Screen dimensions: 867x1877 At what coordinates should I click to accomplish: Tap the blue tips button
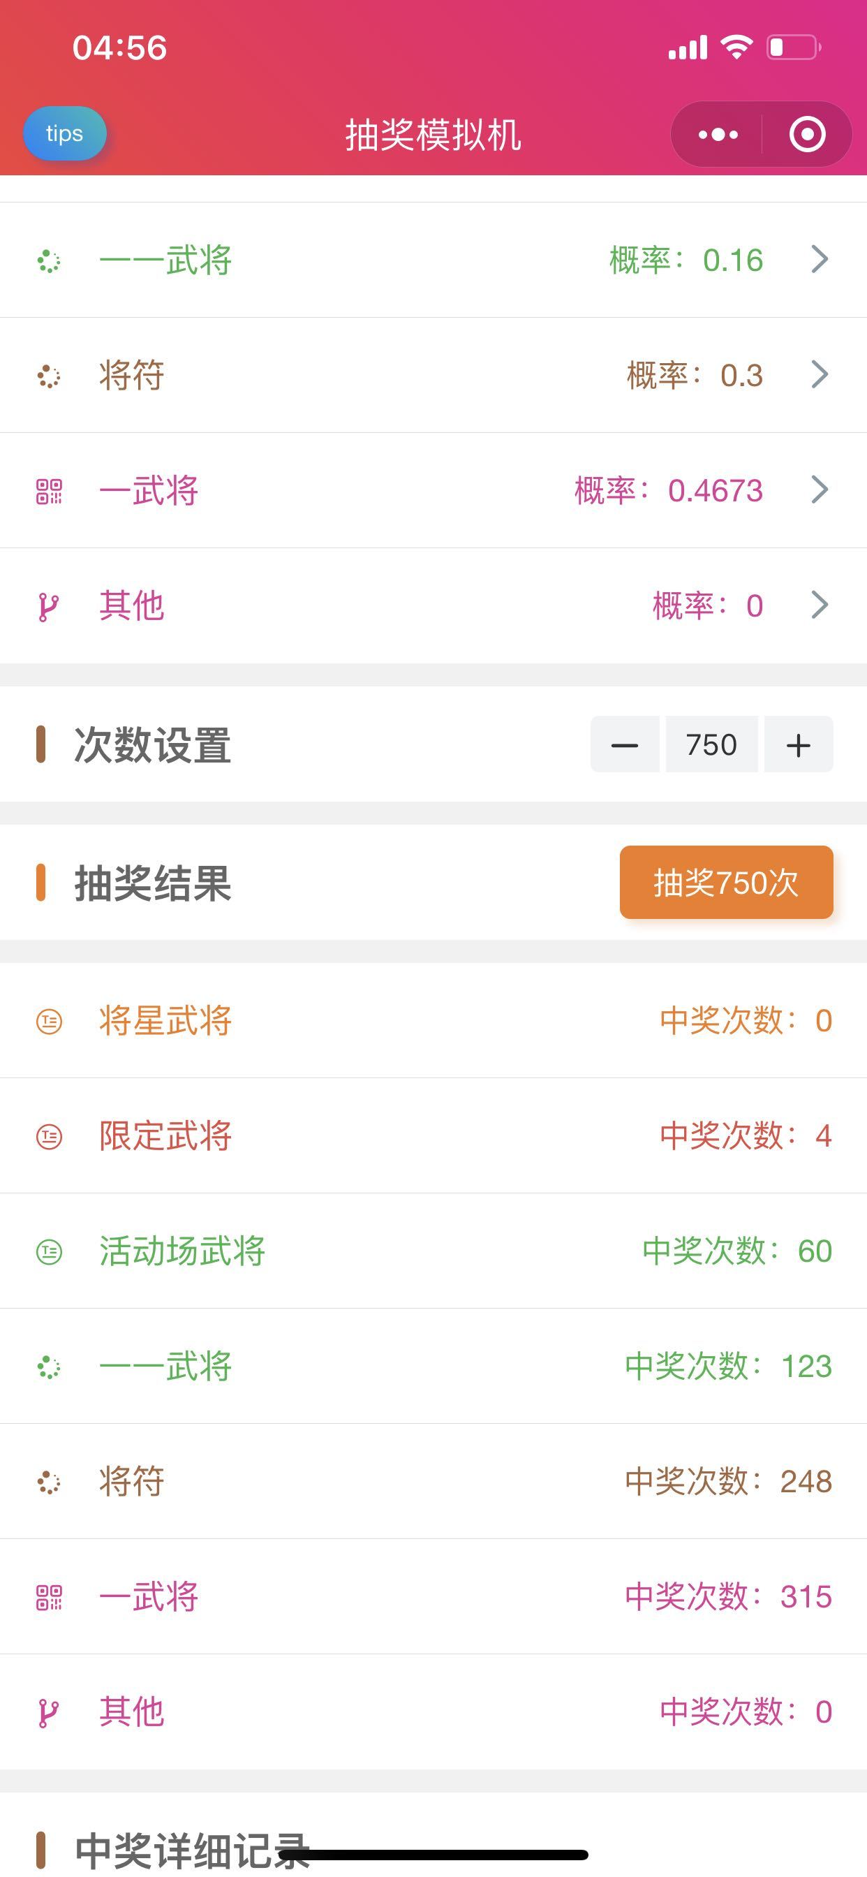(65, 133)
